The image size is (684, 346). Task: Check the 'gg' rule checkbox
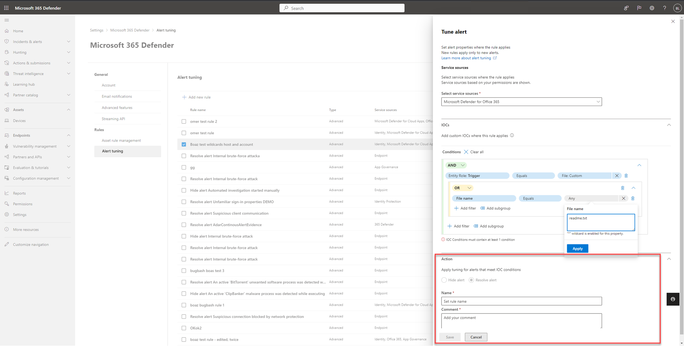(184, 167)
